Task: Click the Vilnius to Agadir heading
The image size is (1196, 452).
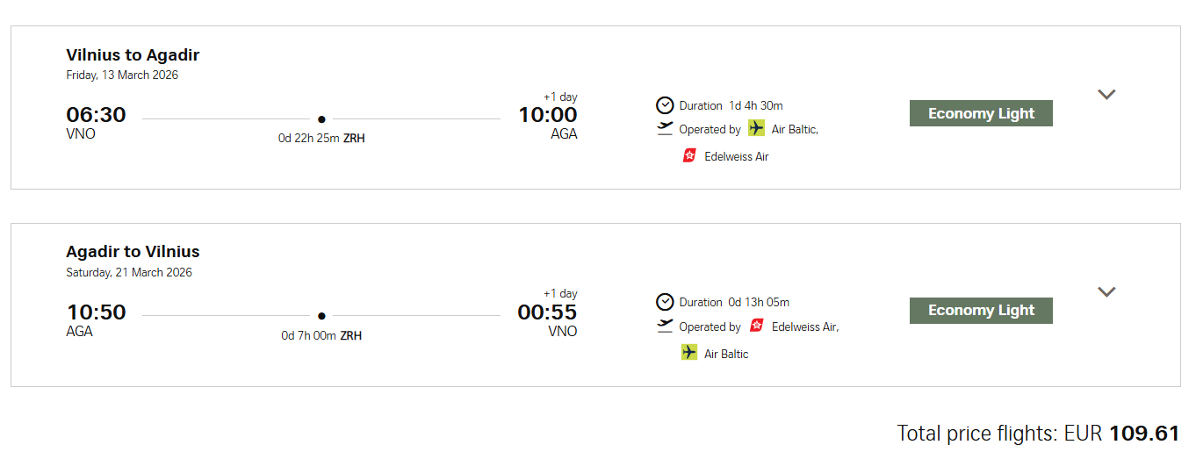Action: 133,55
